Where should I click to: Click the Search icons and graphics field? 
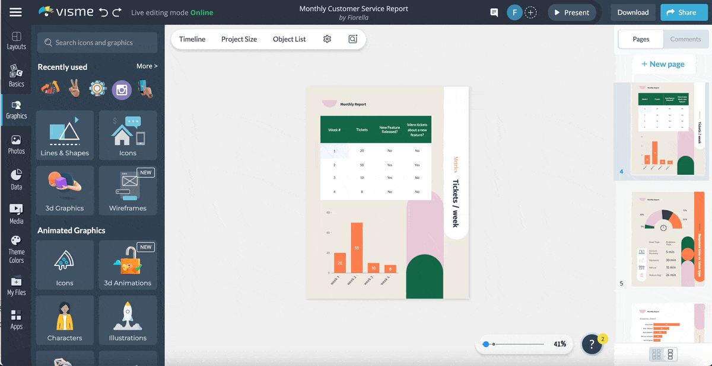pos(97,43)
